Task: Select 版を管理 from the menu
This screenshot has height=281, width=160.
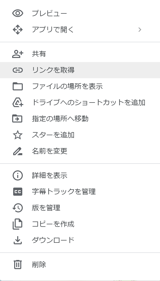Action: click(x=46, y=208)
